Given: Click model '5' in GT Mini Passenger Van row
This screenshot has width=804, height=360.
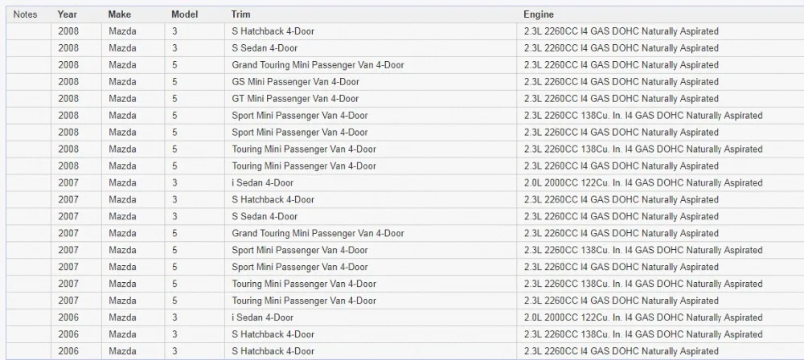Looking at the screenshot, I should click(x=195, y=99).
